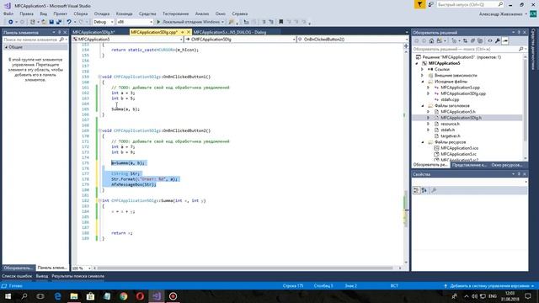
Task: Click the Локальный отладчик Windows button
Action: (x=190, y=22)
